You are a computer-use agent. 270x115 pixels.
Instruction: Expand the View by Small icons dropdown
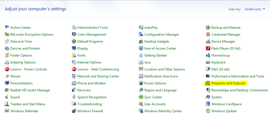coord(255,9)
